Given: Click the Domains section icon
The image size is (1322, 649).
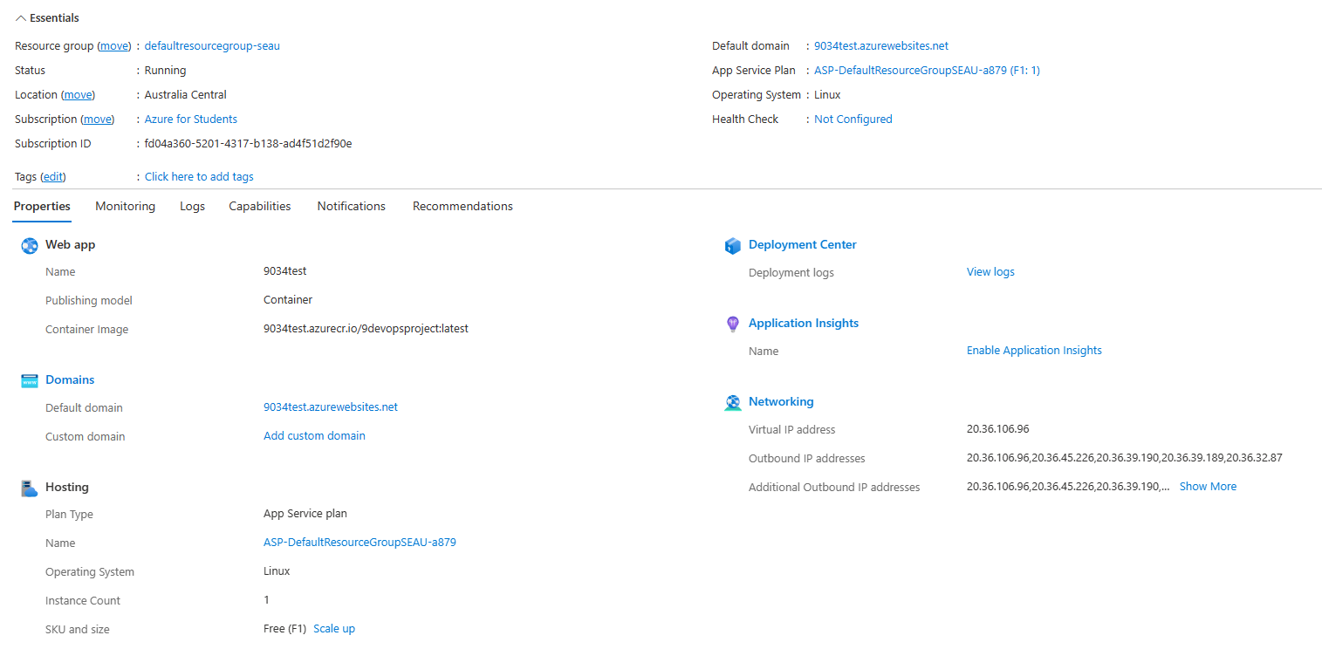Looking at the screenshot, I should click(x=30, y=381).
